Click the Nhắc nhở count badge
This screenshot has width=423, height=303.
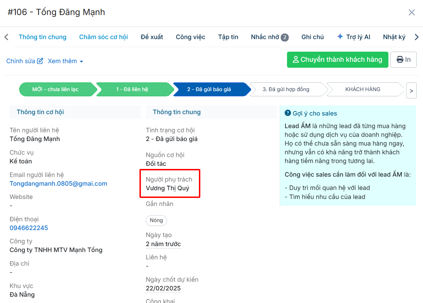(x=285, y=37)
